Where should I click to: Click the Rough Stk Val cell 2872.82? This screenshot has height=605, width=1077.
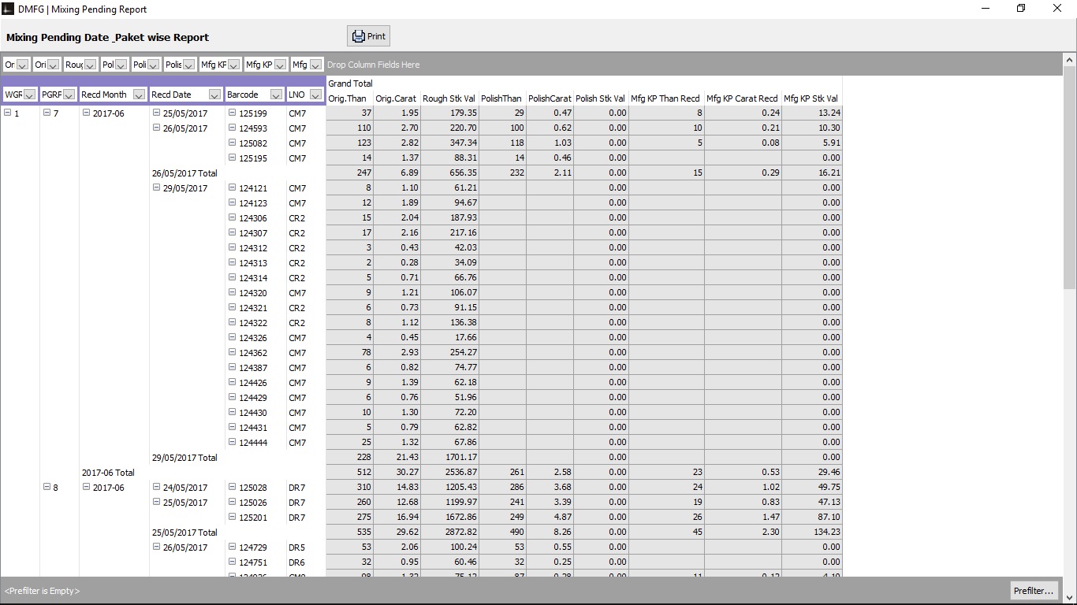click(450, 532)
